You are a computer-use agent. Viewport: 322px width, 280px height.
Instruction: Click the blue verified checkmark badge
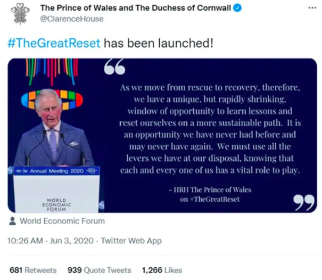pyautogui.click(x=237, y=8)
